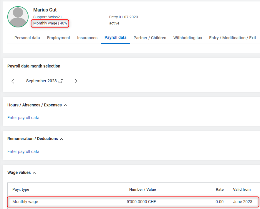260x209 pixels.
Task: Go to the Withholding tax tab
Action: [188, 38]
